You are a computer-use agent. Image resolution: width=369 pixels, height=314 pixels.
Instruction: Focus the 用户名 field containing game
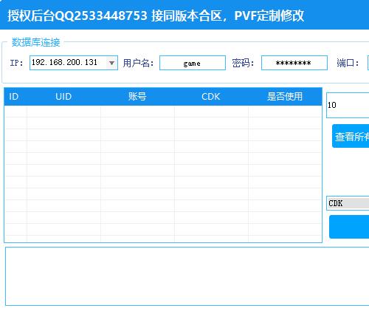(193, 63)
